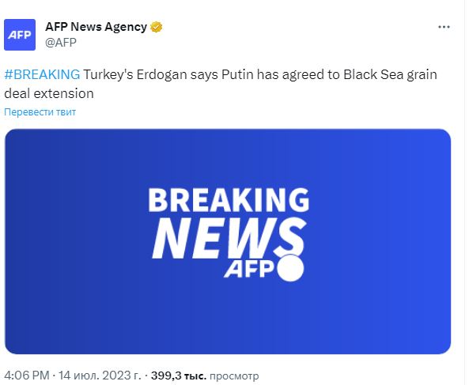Viewport: 469px width, 385px height.
Task: Click the gold verified badge
Action: point(156,27)
